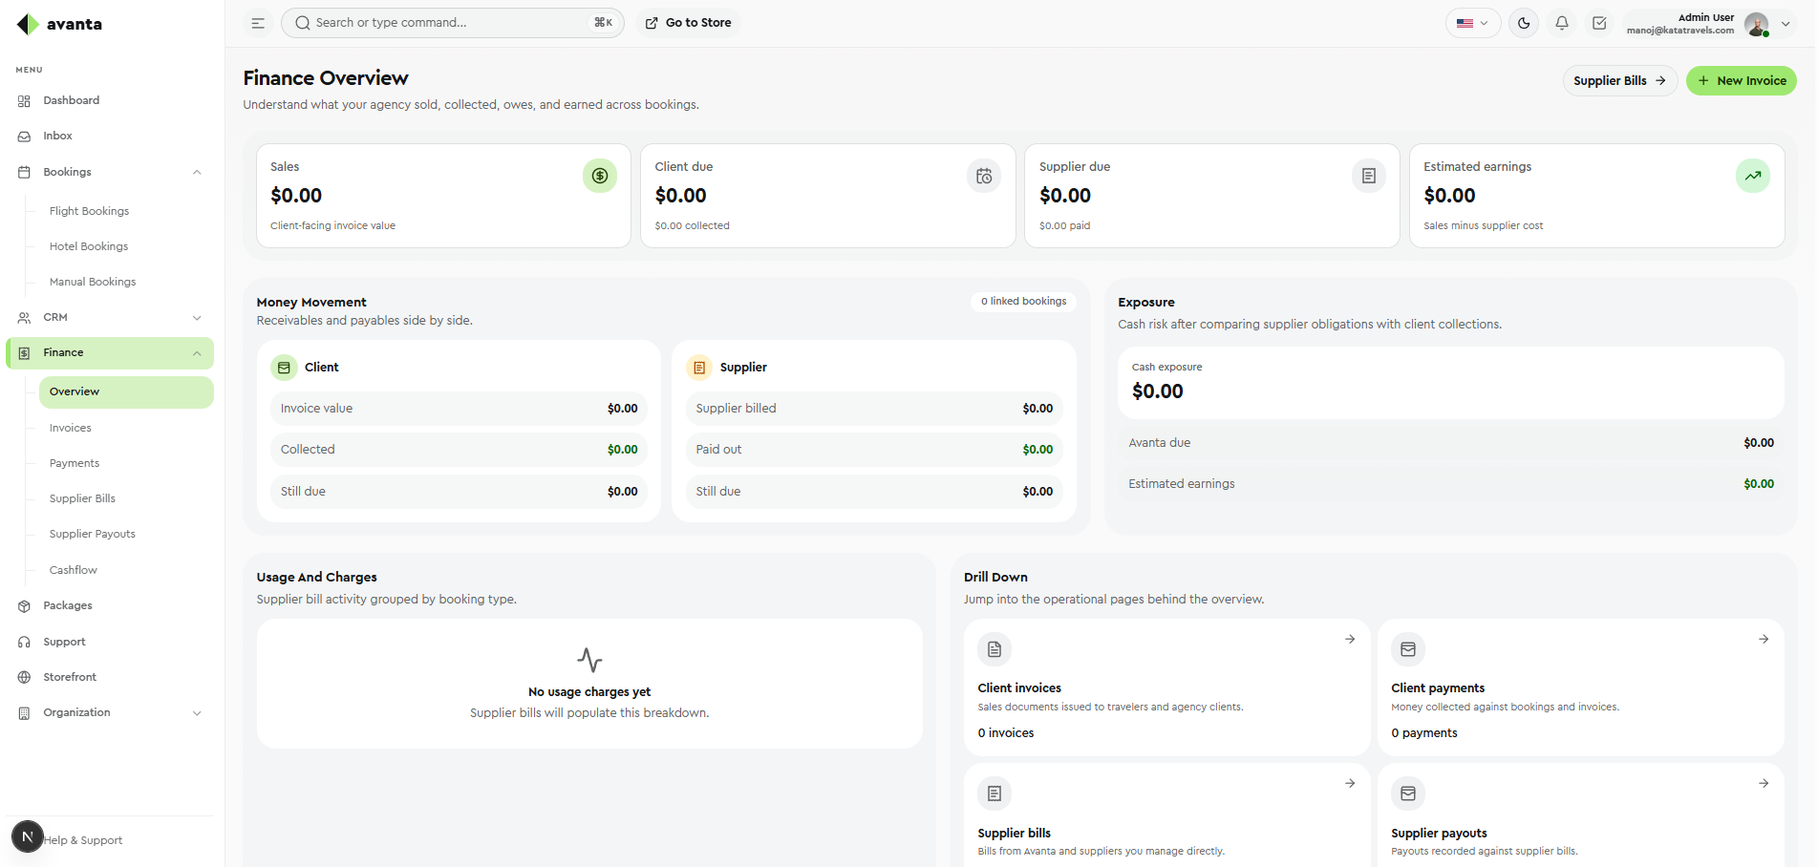This screenshot has height=867, width=1818.
Task: Toggle dark mode moon icon
Action: [1524, 23]
